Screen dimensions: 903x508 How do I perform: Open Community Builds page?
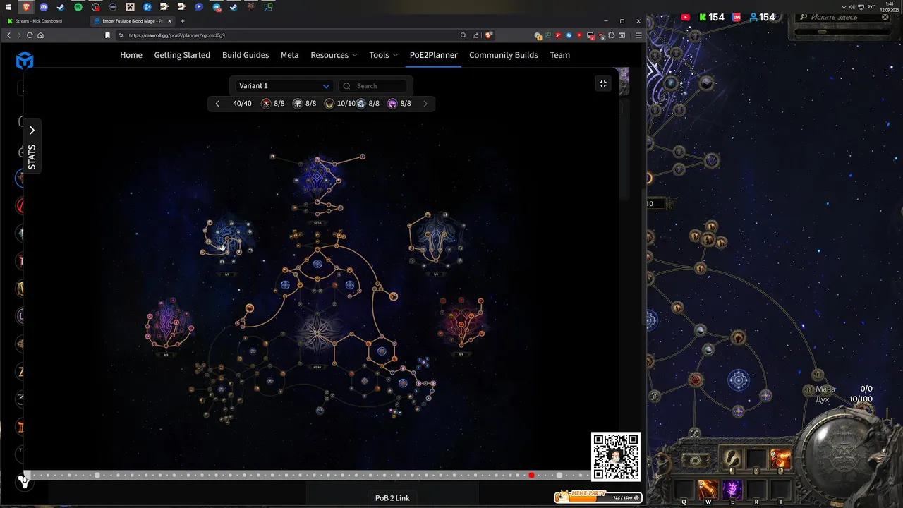click(x=504, y=55)
